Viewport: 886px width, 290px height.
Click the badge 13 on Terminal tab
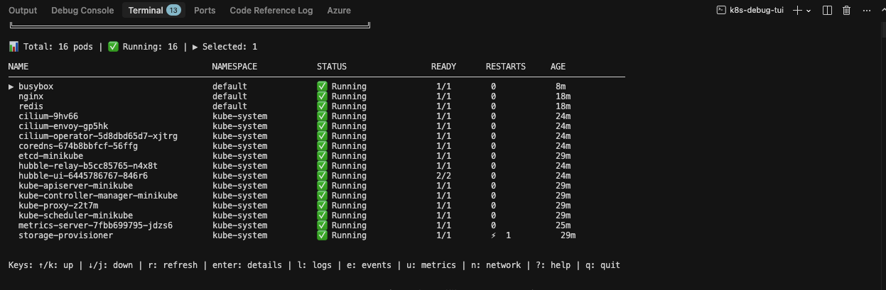[x=173, y=11]
